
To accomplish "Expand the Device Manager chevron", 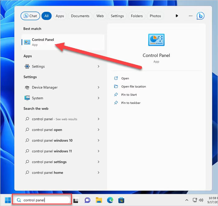I will [x=98, y=87].
